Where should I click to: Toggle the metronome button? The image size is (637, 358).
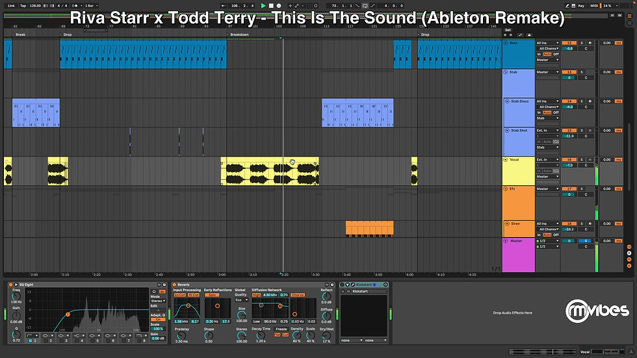[x=75, y=6]
